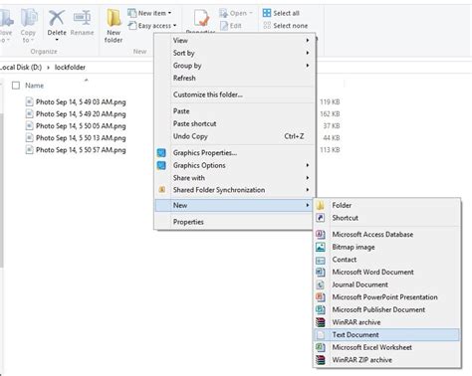Click the Name column header

35,86
